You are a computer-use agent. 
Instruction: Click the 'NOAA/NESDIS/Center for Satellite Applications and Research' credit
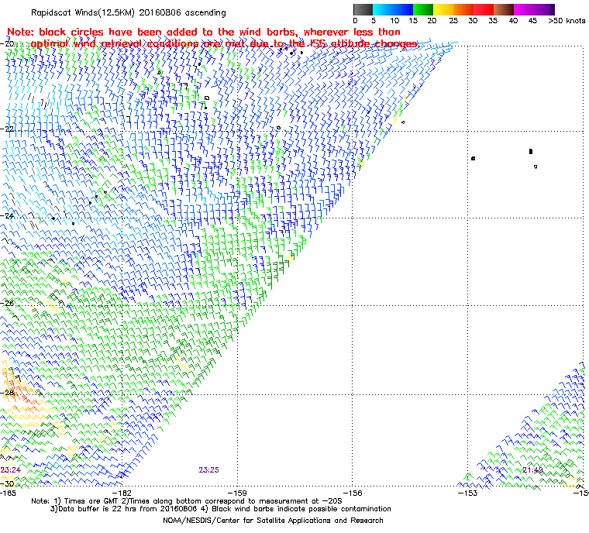(x=273, y=521)
